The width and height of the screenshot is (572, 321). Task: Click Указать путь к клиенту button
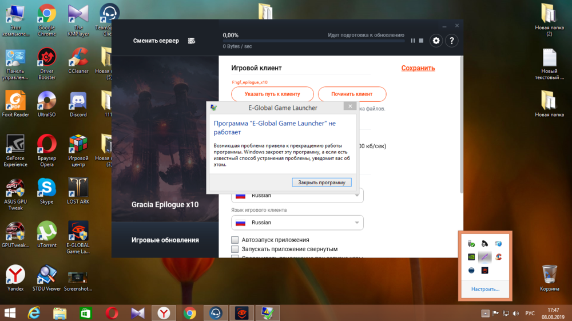pos(272,94)
